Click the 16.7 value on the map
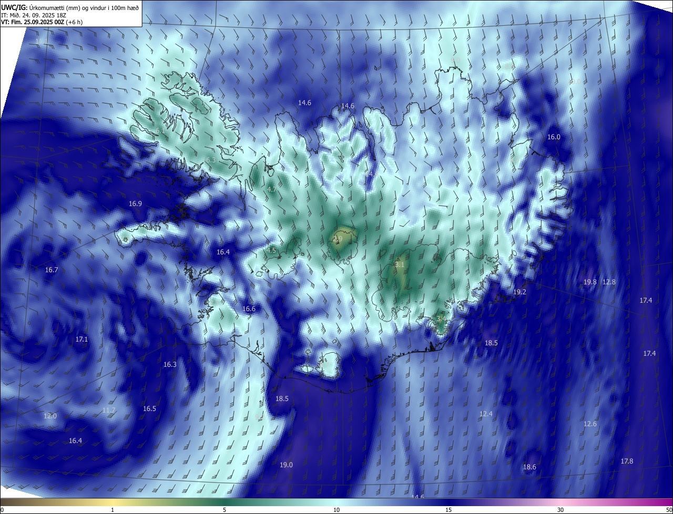Screen dimensions: 673x514 coord(52,270)
